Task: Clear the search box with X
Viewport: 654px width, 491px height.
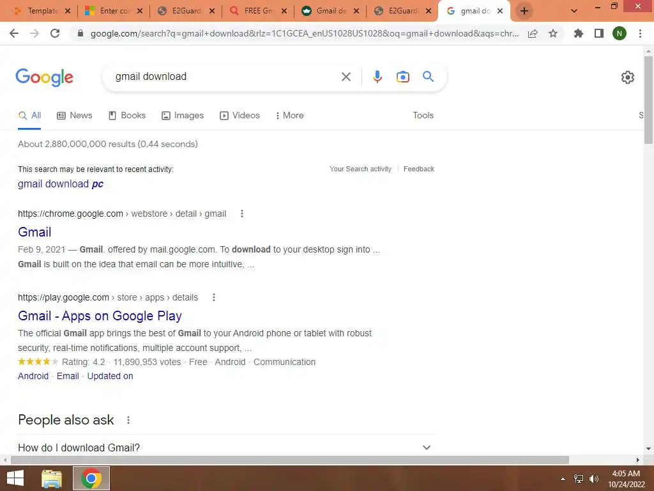Action: click(346, 77)
